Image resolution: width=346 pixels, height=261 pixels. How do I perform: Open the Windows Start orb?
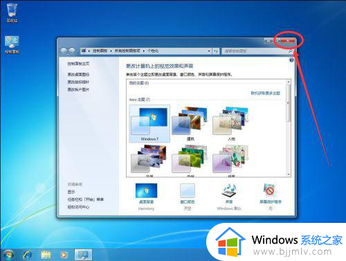coord(8,255)
